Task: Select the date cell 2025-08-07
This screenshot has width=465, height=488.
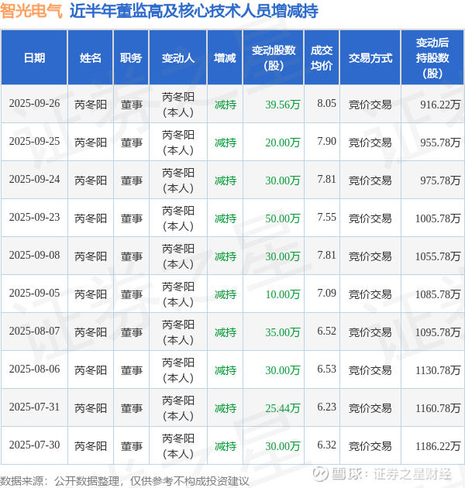Action: coord(34,332)
